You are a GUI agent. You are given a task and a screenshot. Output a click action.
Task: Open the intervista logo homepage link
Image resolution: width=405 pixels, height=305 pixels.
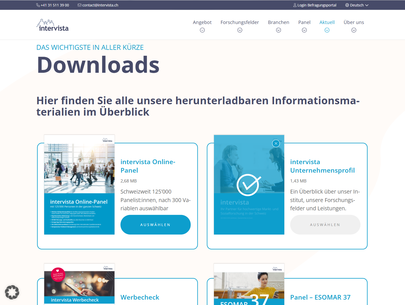53,25
